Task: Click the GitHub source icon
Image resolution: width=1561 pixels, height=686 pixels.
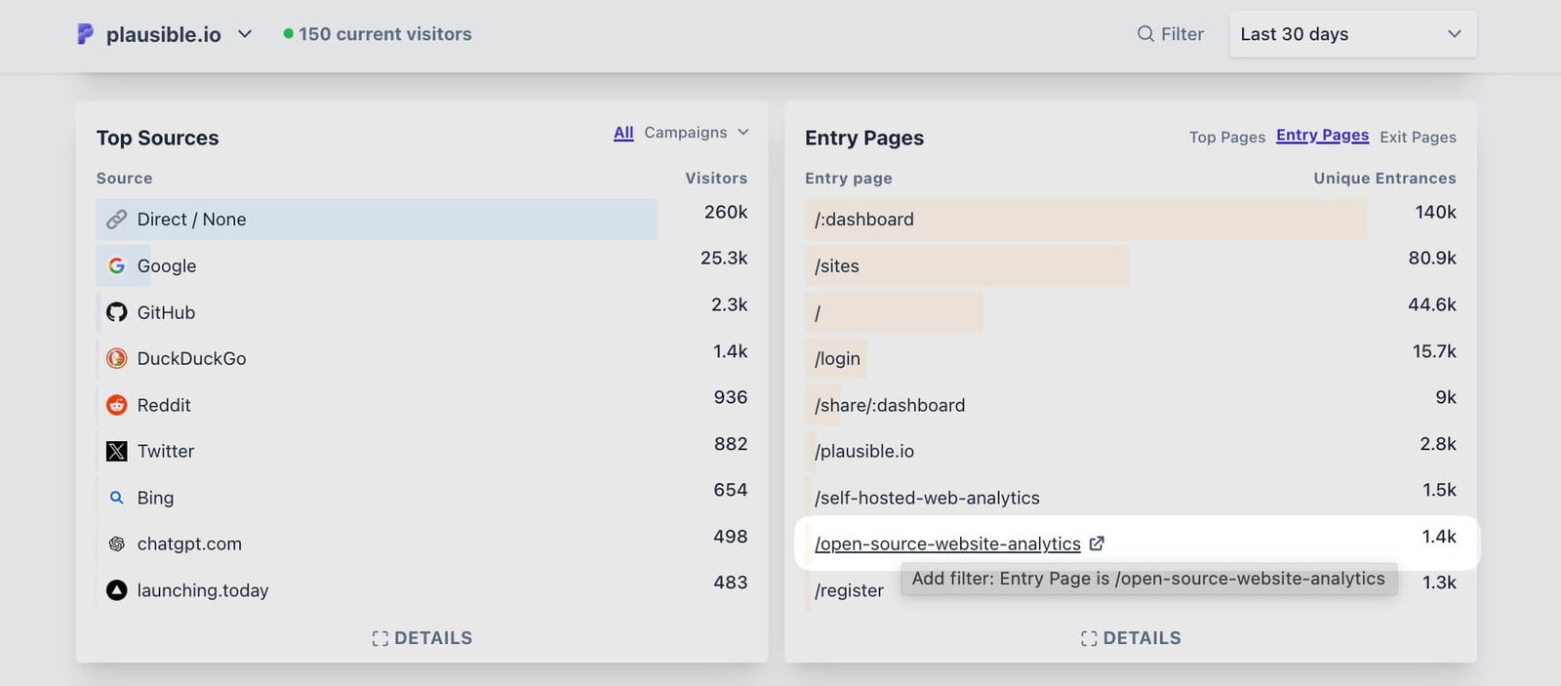Action: coord(117,312)
